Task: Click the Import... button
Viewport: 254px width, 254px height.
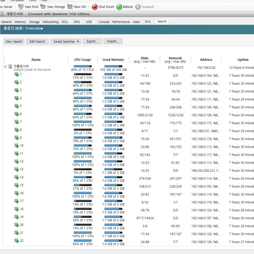Action: (113, 42)
